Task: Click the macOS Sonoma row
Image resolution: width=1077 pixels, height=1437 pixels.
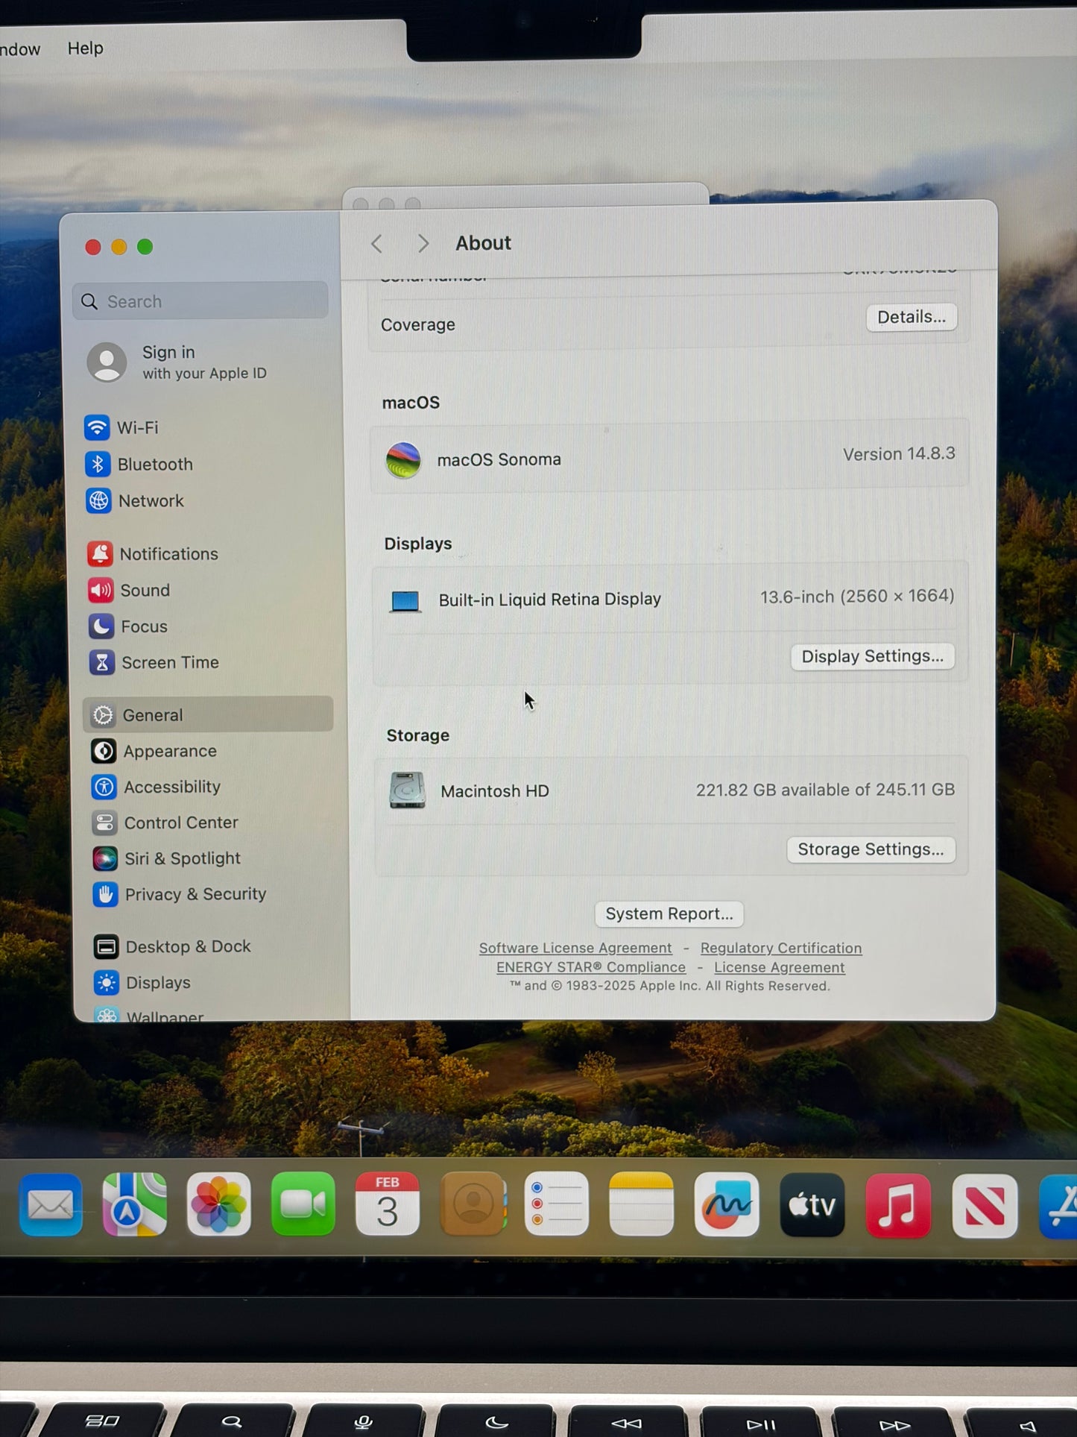Action: coord(669,457)
